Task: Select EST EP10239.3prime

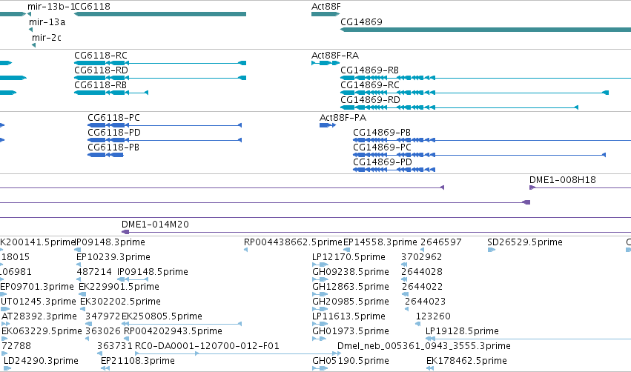Action: [x=113, y=257]
